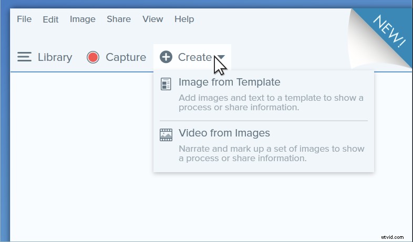Click the NEW! corner banner
413x242 pixels.
coord(389,31)
